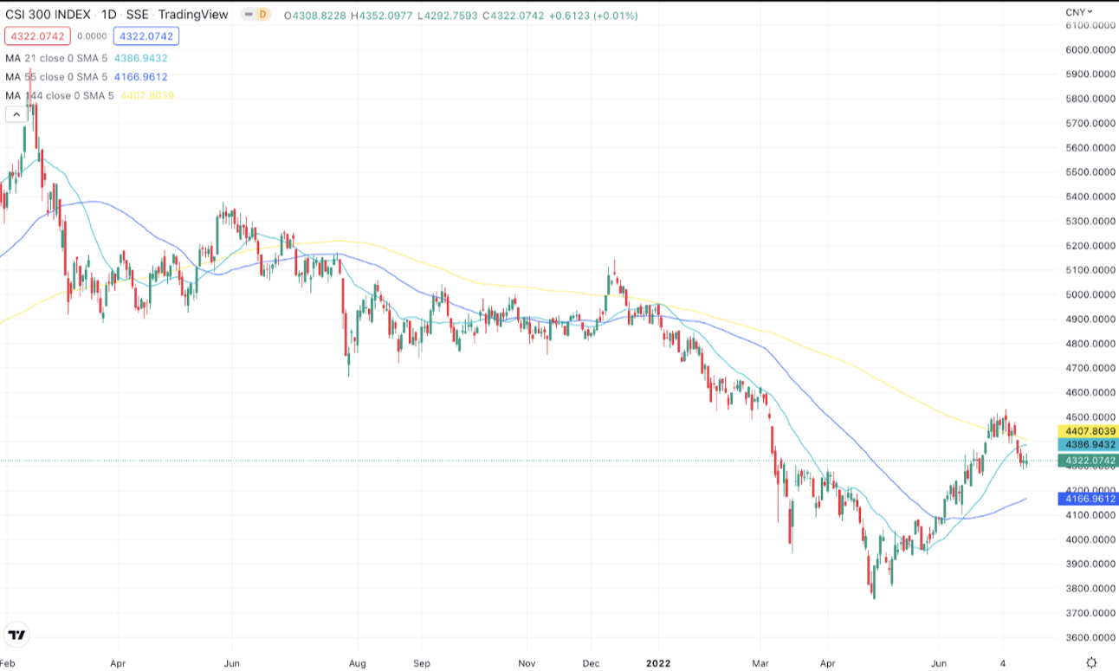Image resolution: width=1119 pixels, height=671 pixels.
Task: Click the MA 55 value 4166.9612
Action: click(141, 77)
